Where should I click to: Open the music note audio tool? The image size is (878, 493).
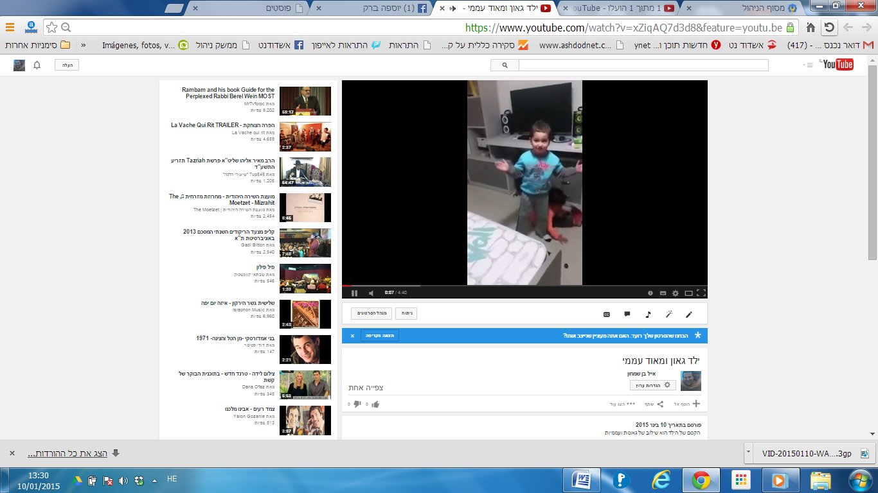648,315
